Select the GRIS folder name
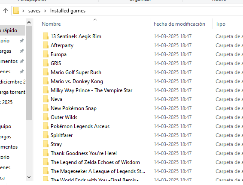This screenshot has width=243, height=185. 56,63
